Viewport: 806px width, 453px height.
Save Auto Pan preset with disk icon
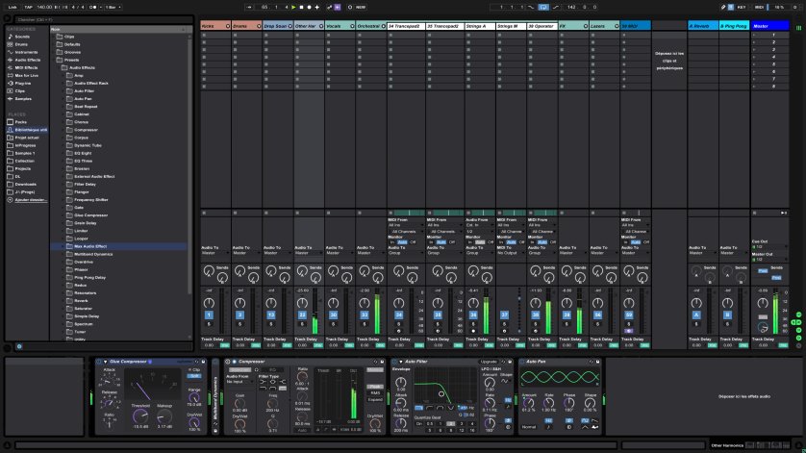coord(597,362)
